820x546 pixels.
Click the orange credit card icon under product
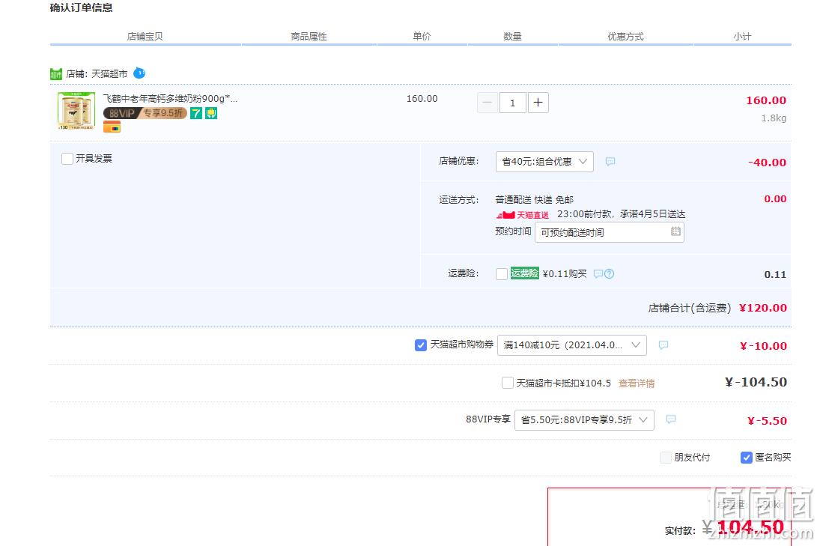pos(112,127)
